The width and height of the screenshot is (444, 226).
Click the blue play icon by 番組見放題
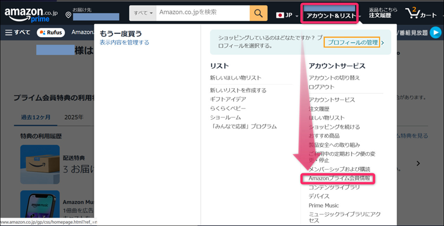pos(435,33)
